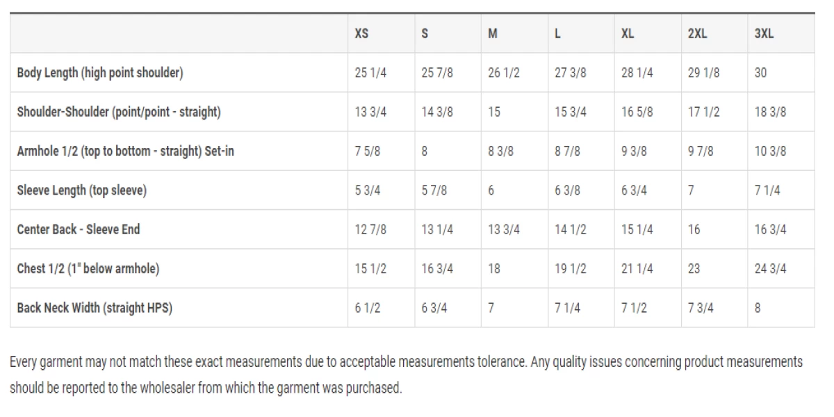
Task: Click the XS column header
Action: click(x=361, y=33)
